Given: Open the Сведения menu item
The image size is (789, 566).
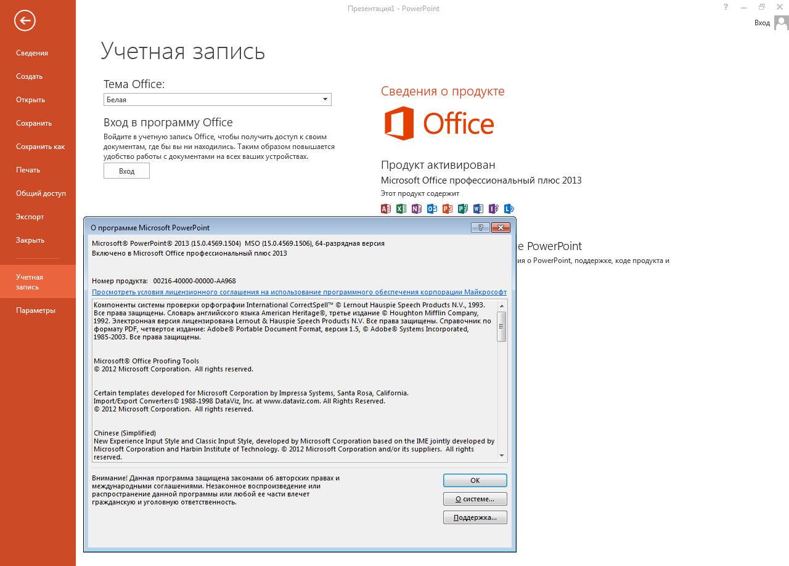Looking at the screenshot, I should [32, 53].
